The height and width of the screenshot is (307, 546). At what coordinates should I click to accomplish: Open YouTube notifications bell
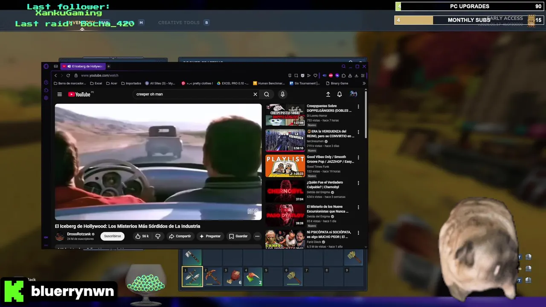340,94
